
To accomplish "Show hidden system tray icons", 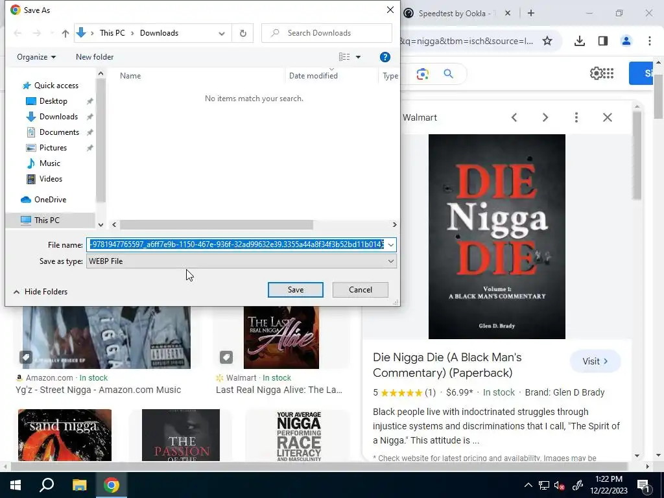I will pos(528,485).
